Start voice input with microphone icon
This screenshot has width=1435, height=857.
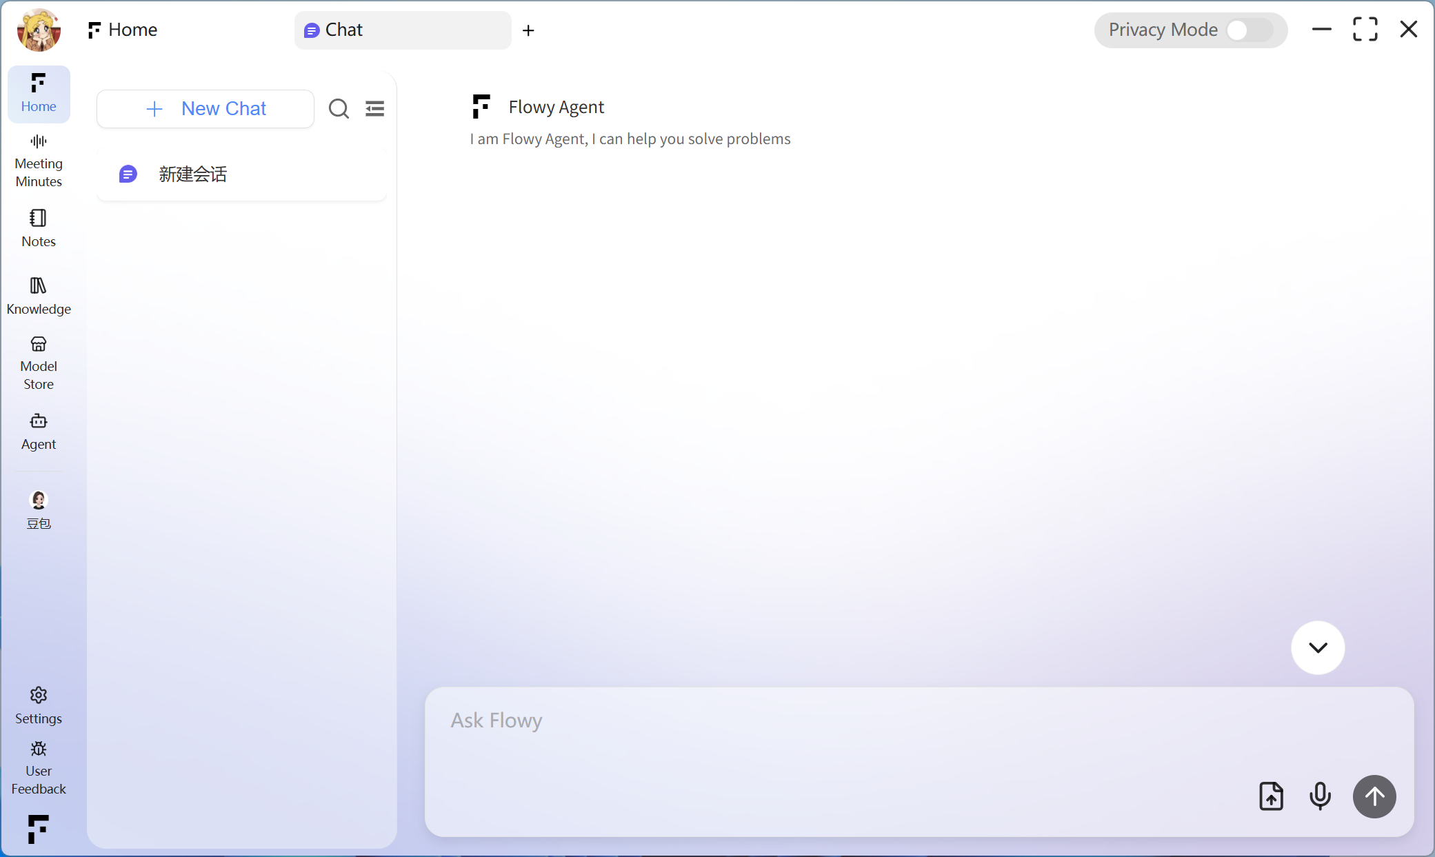point(1320,796)
